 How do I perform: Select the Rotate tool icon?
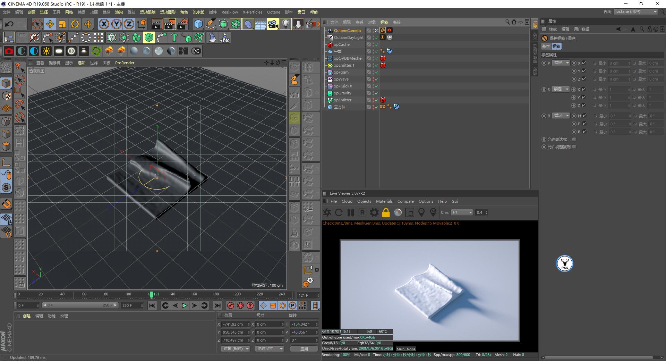tap(75, 24)
